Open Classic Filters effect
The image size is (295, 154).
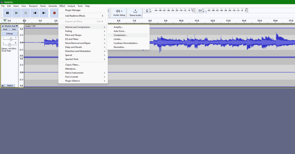[83, 65]
